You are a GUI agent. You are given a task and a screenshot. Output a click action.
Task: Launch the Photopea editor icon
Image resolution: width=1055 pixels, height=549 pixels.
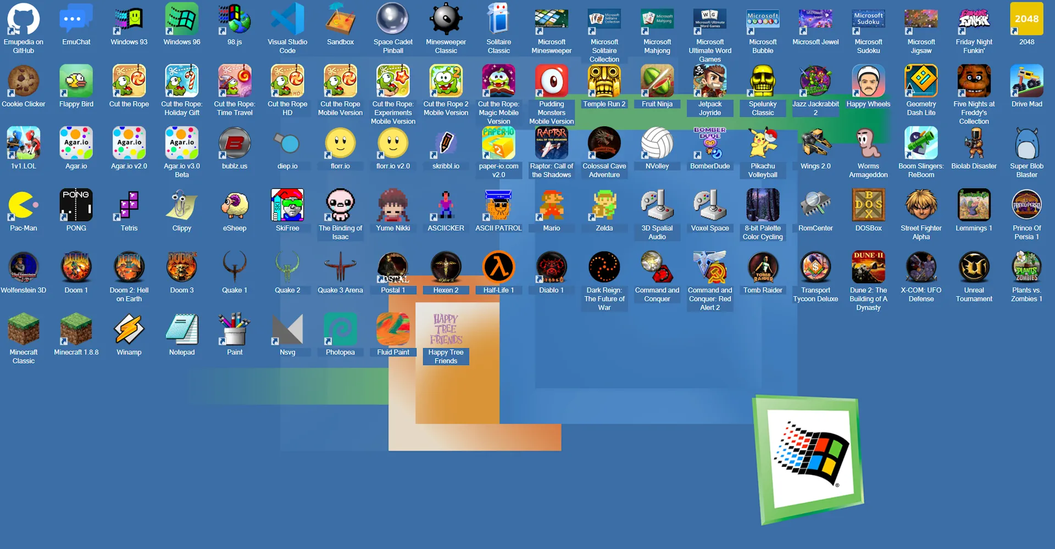click(340, 329)
